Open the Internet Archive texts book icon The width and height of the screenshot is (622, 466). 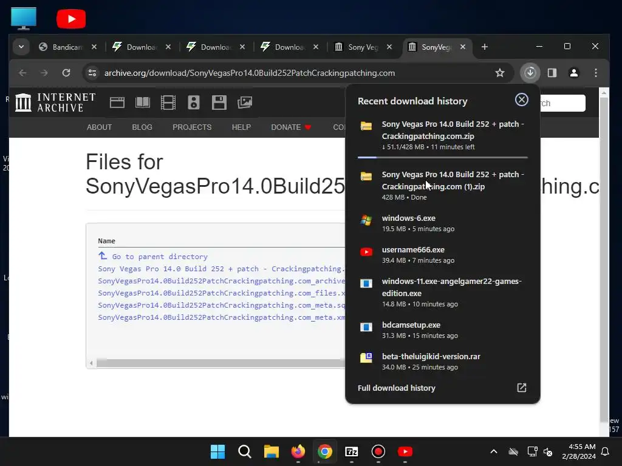coord(142,103)
